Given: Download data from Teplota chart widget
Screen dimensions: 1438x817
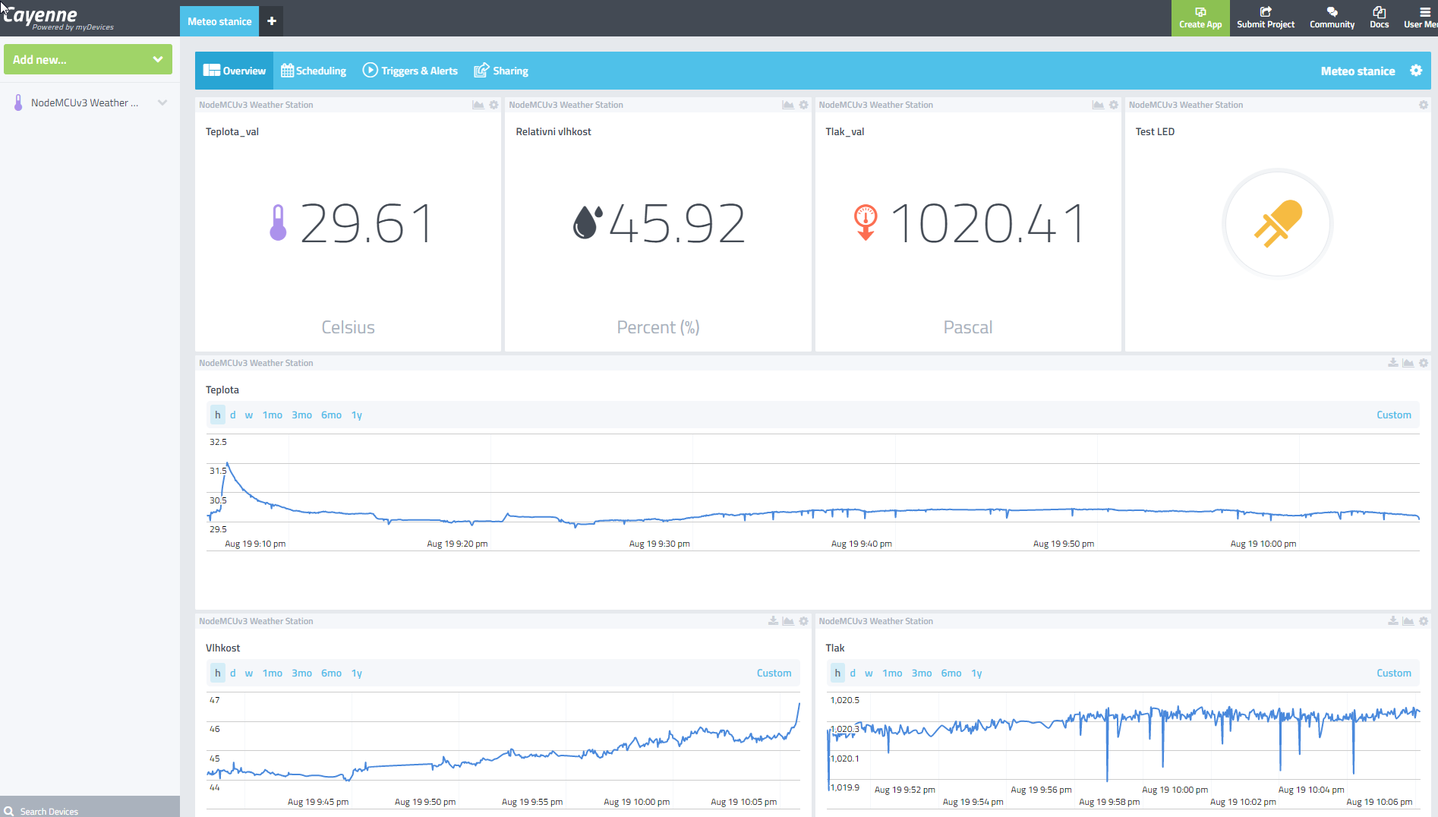Looking at the screenshot, I should [1393, 363].
